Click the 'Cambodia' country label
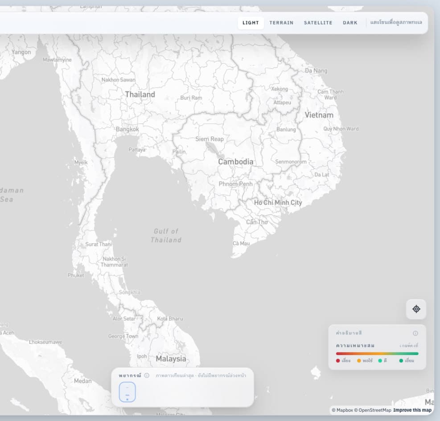440x421 pixels. (x=236, y=162)
